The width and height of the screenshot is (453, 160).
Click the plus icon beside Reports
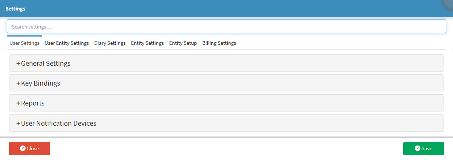[x=18, y=103]
